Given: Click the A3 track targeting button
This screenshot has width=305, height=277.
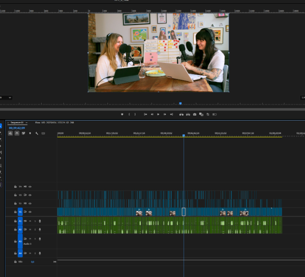Looking at the screenshot, I should point(20,241).
